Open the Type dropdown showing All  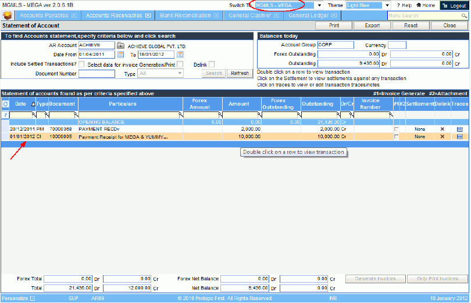tap(180, 74)
